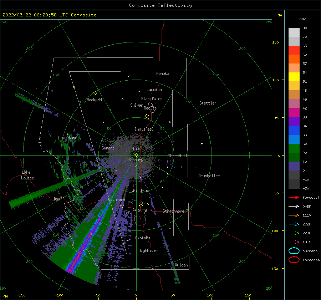
Task: Click the Composite_Reflectivity title text
Action: (x=160, y=5)
